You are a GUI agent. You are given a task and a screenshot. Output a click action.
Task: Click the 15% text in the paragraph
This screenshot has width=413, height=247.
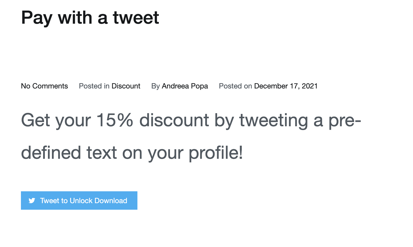[x=115, y=120]
